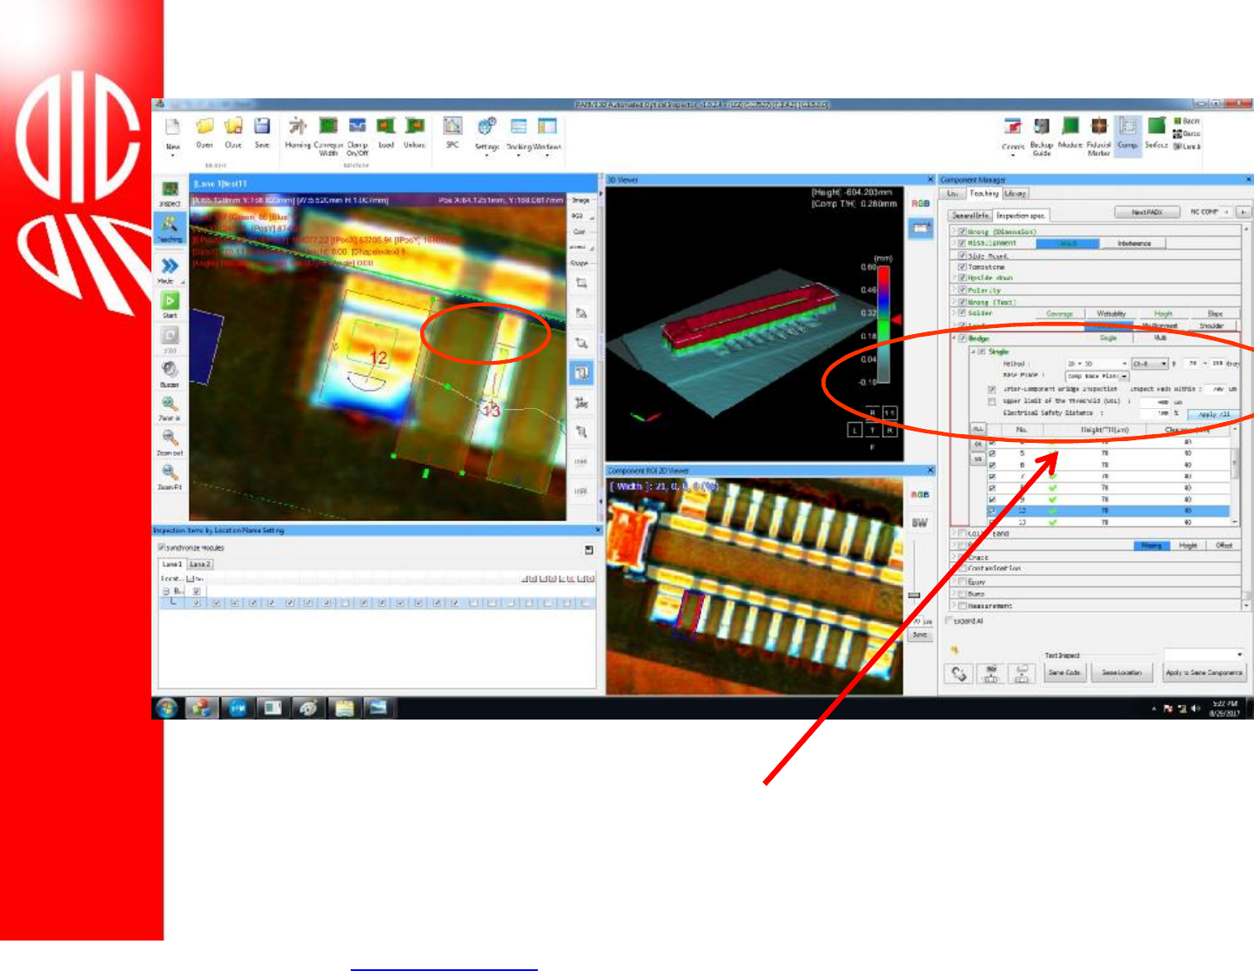Select the Module tool in ribbon
The width and height of the screenshot is (1254, 971).
click(1070, 133)
